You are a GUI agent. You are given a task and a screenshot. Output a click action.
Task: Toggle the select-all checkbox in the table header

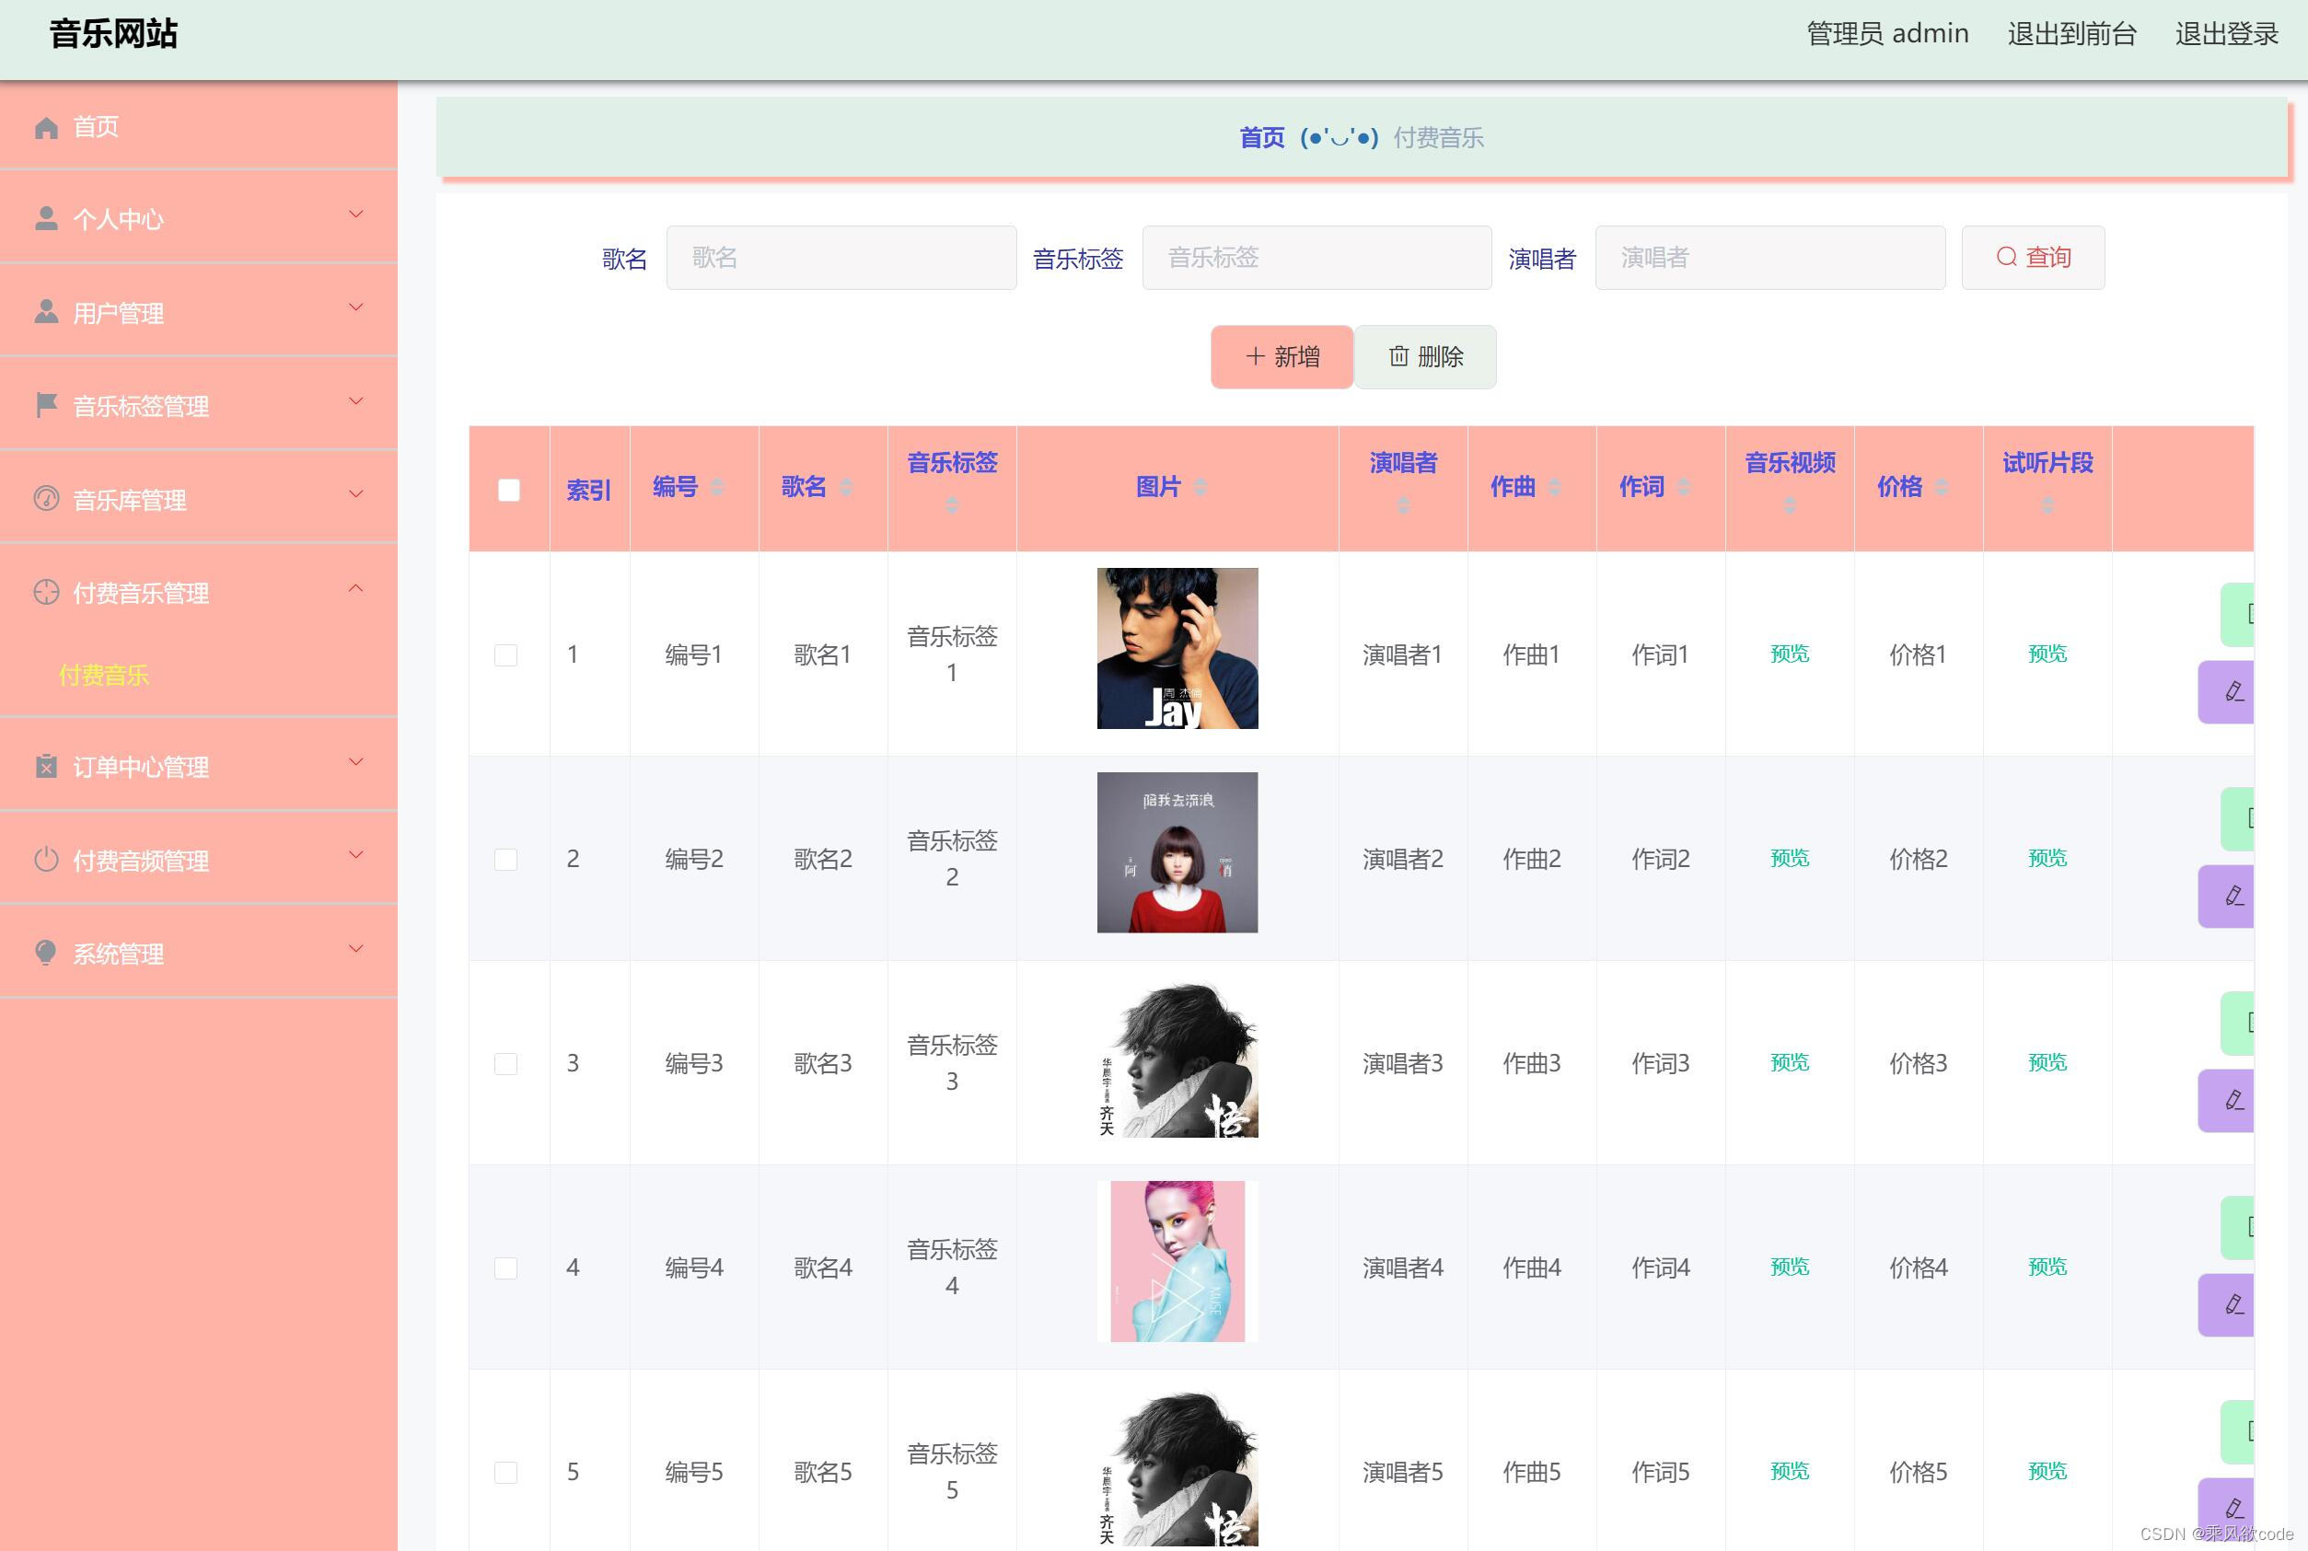tap(508, 490)
